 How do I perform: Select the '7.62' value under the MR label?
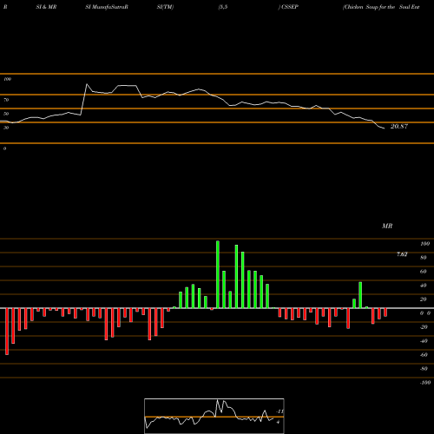[x=402, y=254]
